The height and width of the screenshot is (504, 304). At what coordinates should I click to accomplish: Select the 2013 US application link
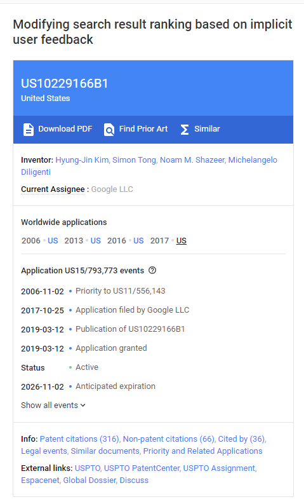point(96,241)
